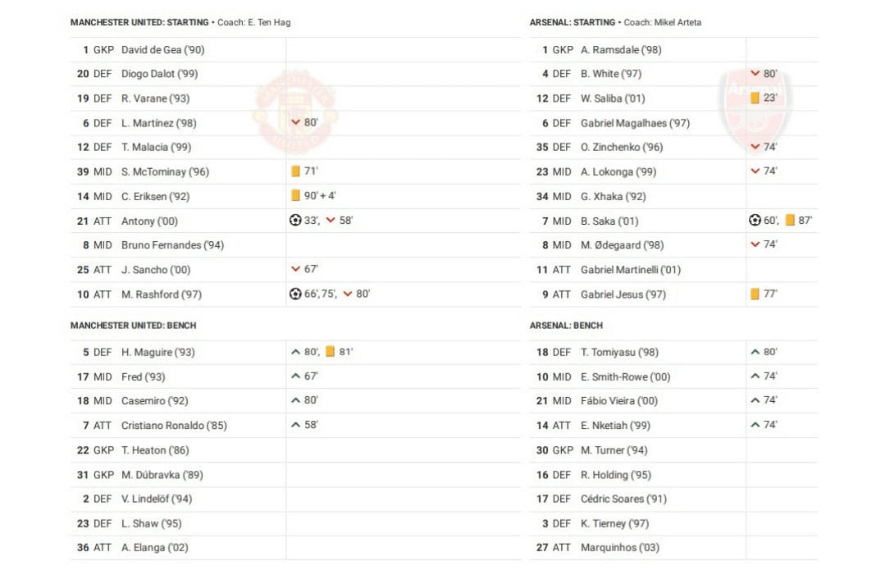Image resolution: width=876 pixels, height=584 pixels.
Task: Click Cristiano Ronaldo's green sub-on arrow
Action: pos(295,425)
